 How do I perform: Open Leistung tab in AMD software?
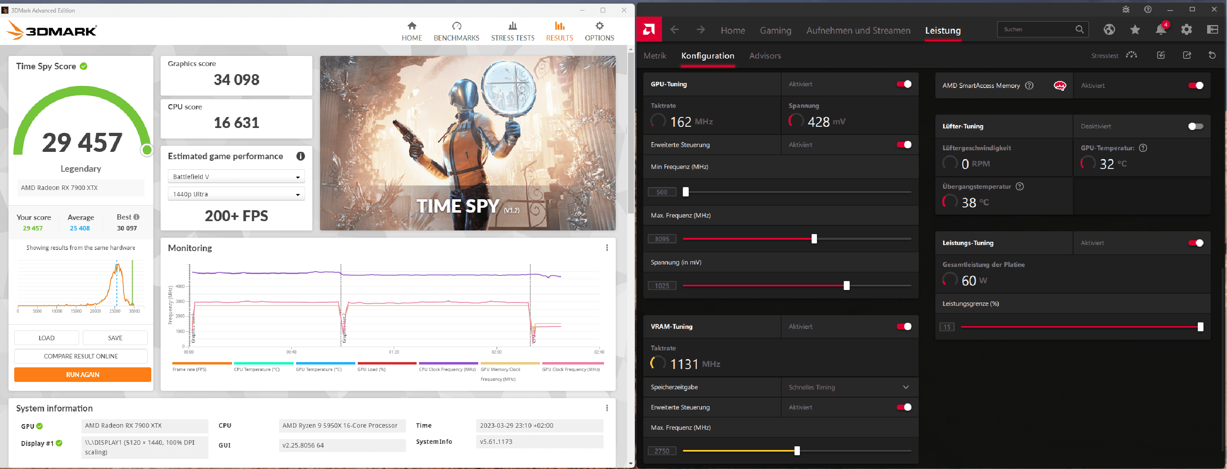(943, 30)
